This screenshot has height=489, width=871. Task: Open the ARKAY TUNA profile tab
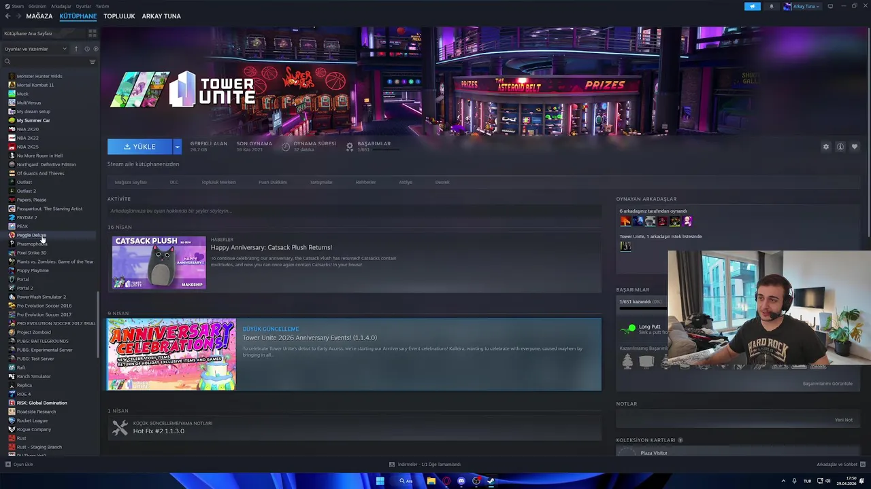pos(161,16)
